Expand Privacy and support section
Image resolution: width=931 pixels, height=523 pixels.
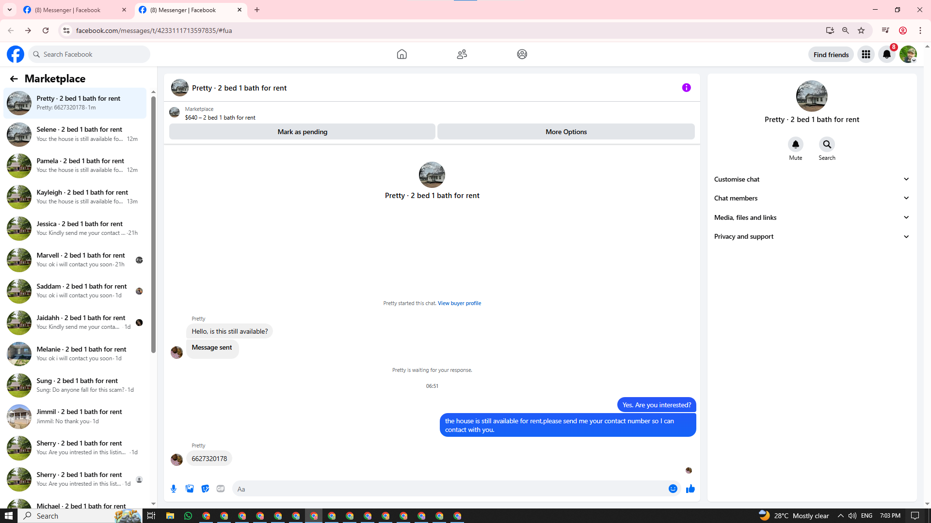(811, 236)
